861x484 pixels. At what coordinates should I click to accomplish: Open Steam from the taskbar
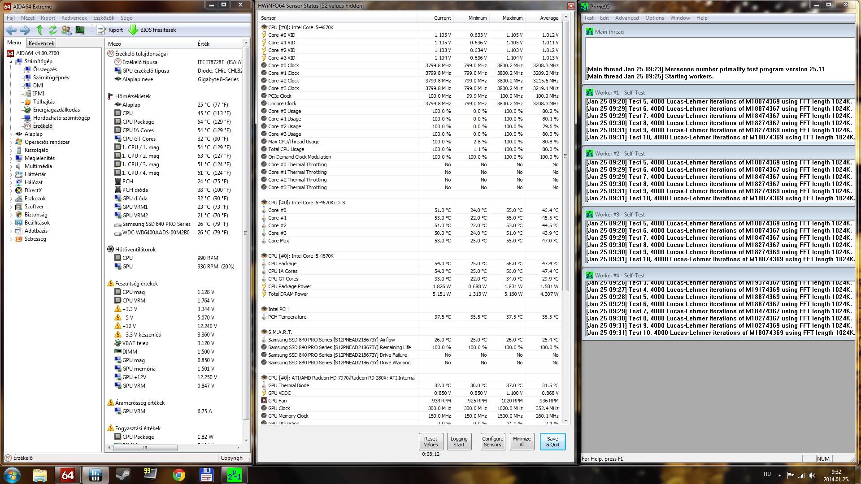(123, 475)
